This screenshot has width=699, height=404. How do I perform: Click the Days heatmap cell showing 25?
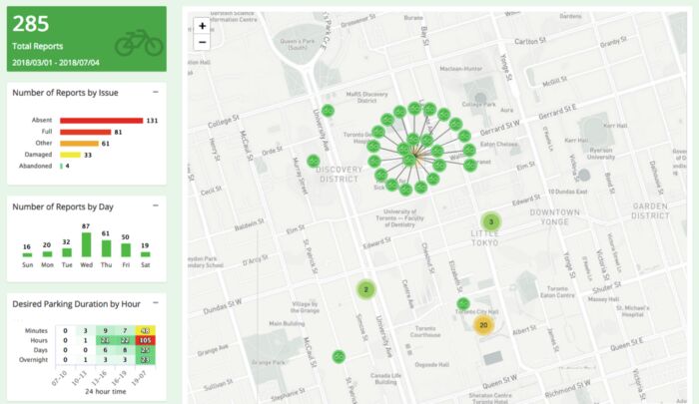(x=146, y=350)
